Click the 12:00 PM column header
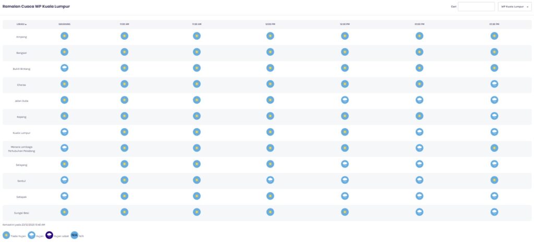534x245 pixels. click(270, 24)
